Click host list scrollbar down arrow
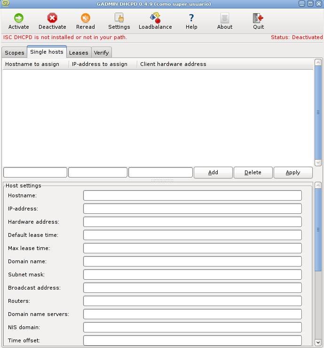The width and height of the screenshot is (324, 348). (x=318, y=162)
